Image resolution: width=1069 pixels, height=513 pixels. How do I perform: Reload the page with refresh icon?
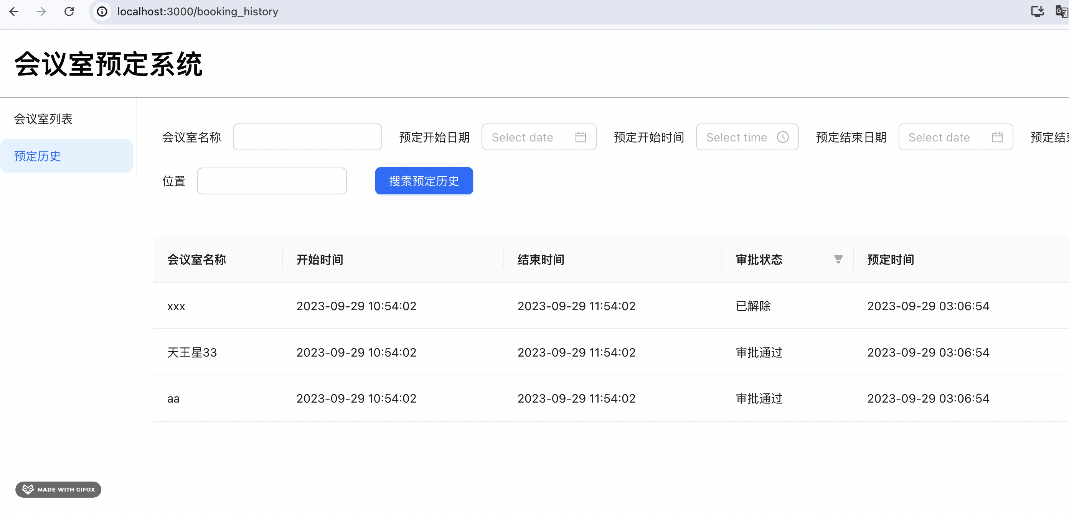(x=69, y=12)
